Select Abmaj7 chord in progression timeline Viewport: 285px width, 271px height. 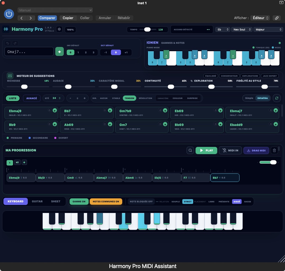tap(108, 178)
